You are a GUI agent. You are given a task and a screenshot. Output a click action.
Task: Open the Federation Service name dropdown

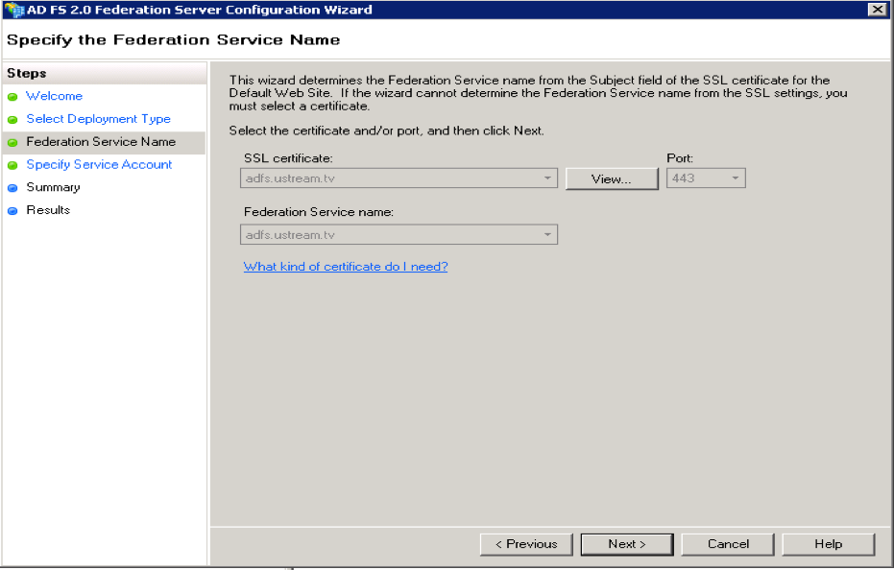[x=547, y=235]
